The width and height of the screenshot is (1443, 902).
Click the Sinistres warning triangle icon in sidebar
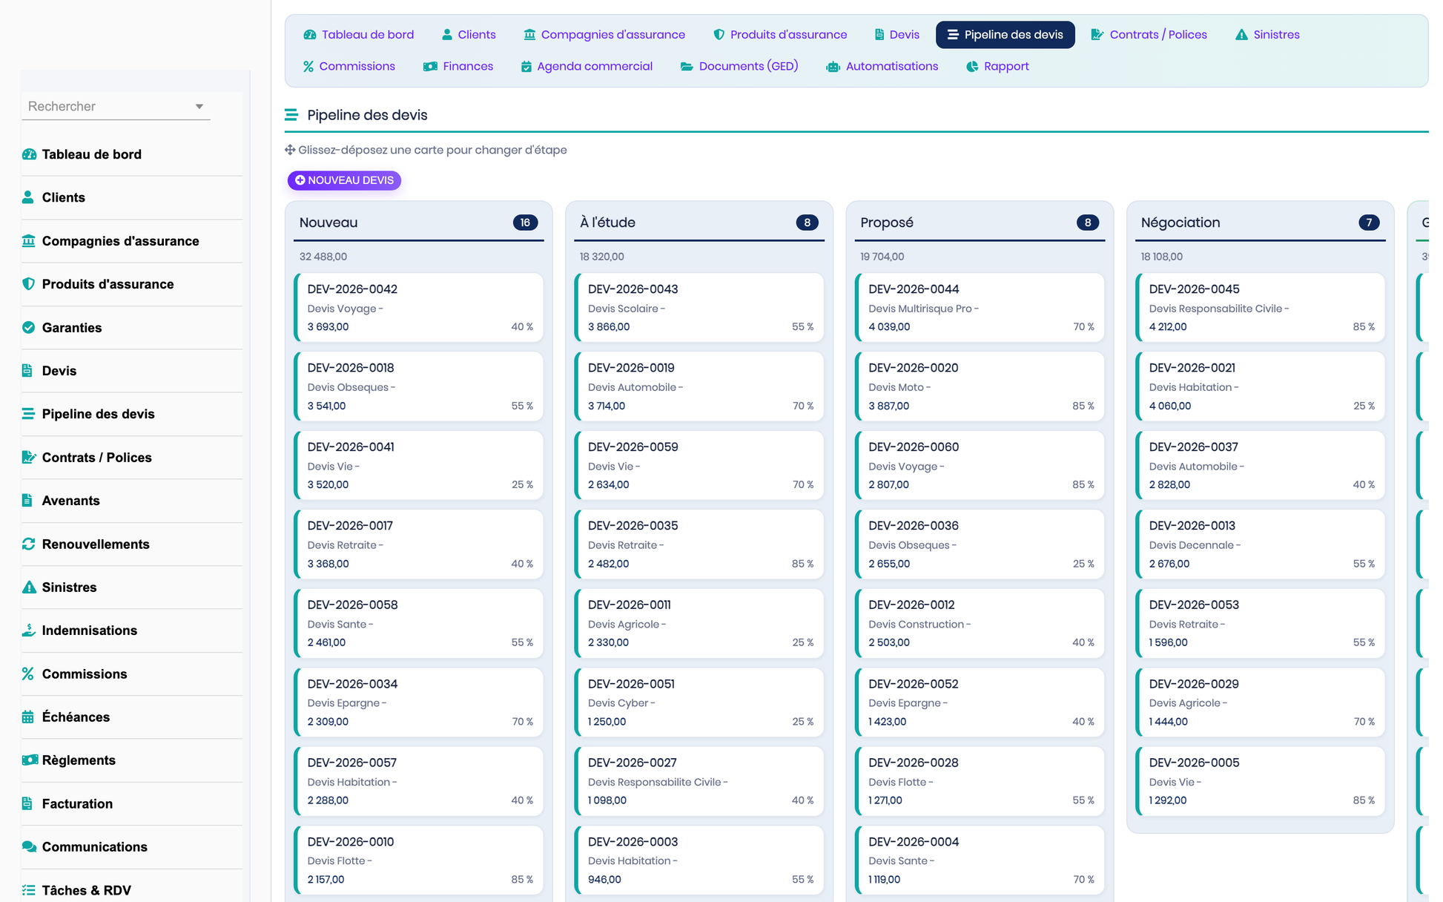pyautogui.click(x=29, y=587)
